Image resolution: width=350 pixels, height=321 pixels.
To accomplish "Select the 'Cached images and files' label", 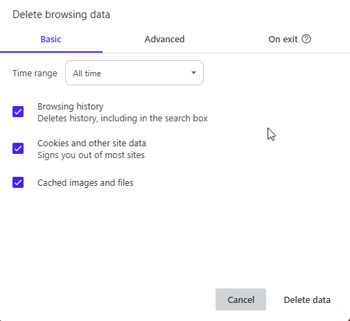I will (85, 183).
